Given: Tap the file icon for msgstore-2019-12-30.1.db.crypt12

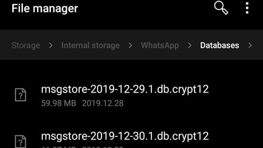Looking at the screenshot, I should pyautogui.click(x=21, y=141).
